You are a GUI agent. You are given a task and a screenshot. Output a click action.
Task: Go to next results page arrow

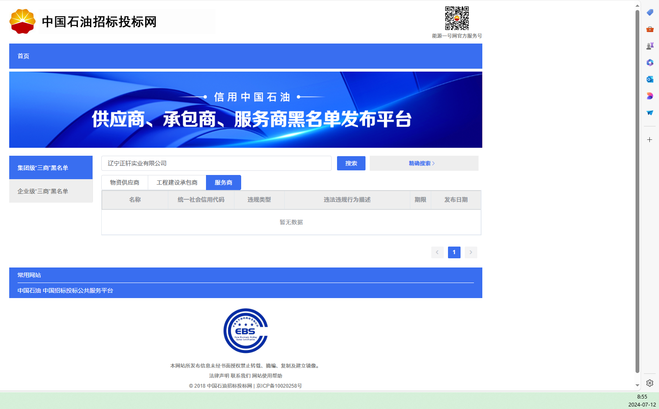point(471,252)
